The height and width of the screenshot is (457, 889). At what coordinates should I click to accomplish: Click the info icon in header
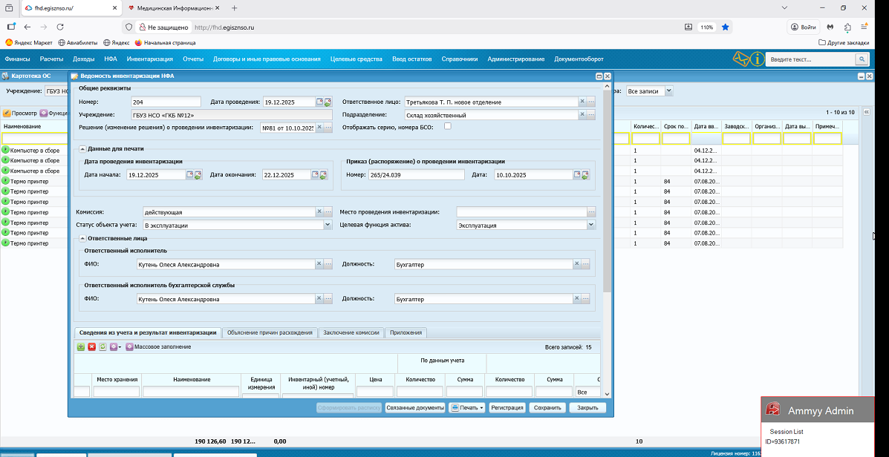757,59
